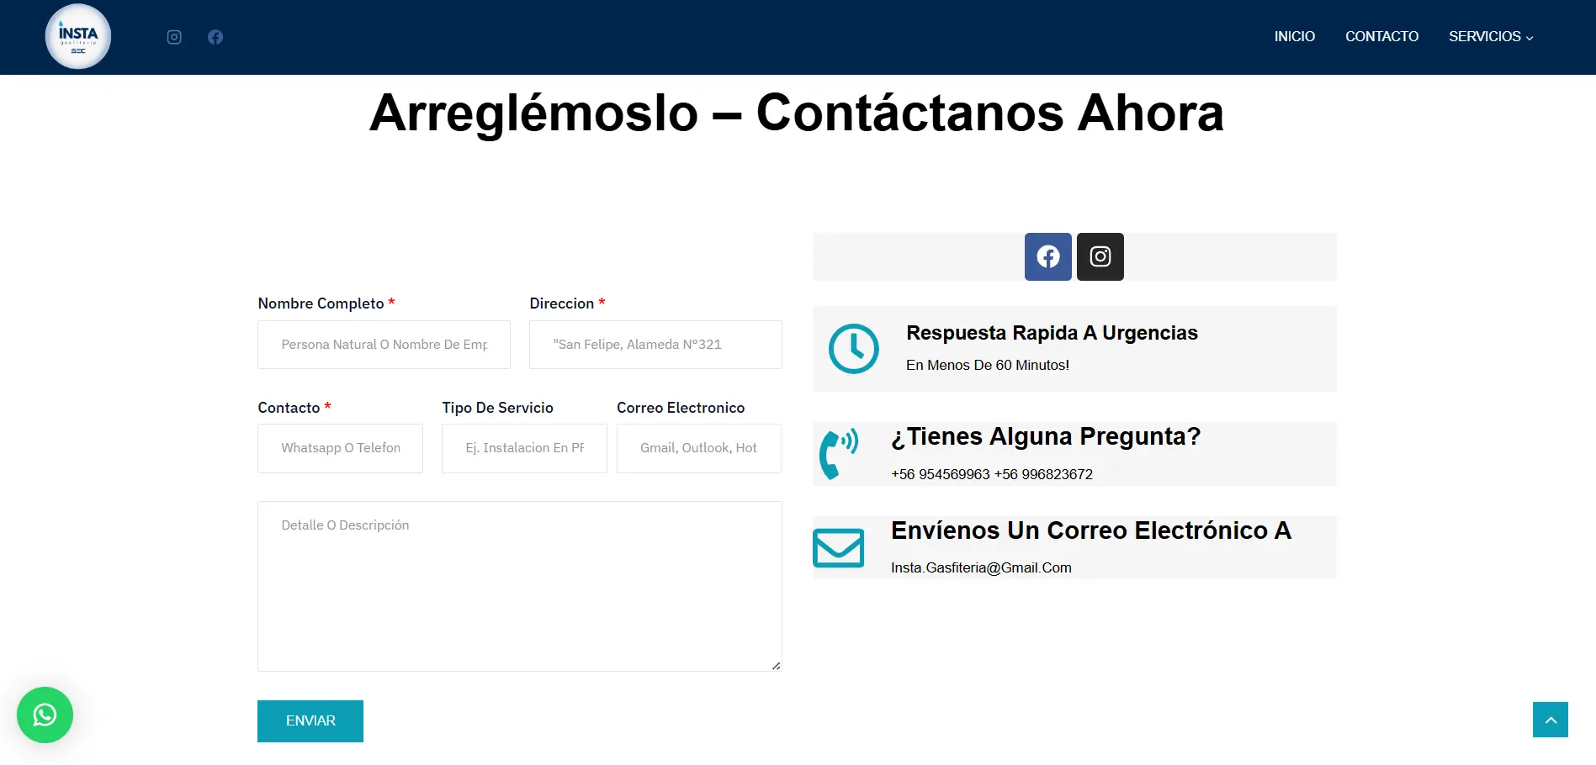Go to the INICIO page
The image size is (1596, 765).
click(1294, 37)
